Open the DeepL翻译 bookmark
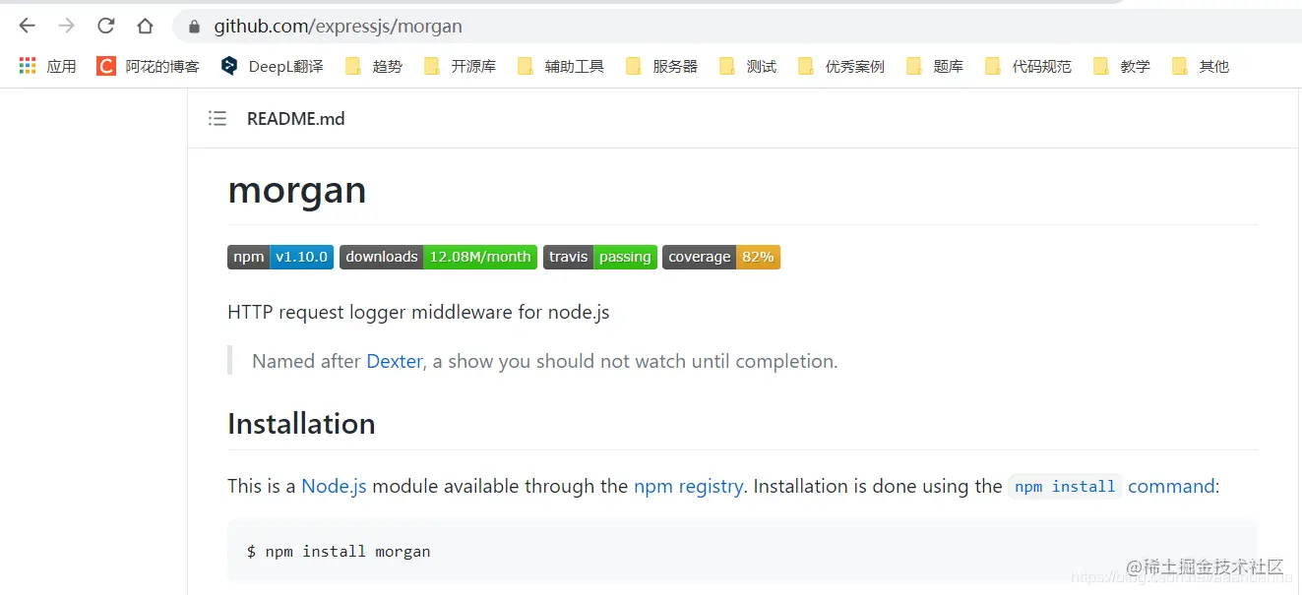Image resolution: width=1302 pixels, height=595 pixels. tap(272, 66)
